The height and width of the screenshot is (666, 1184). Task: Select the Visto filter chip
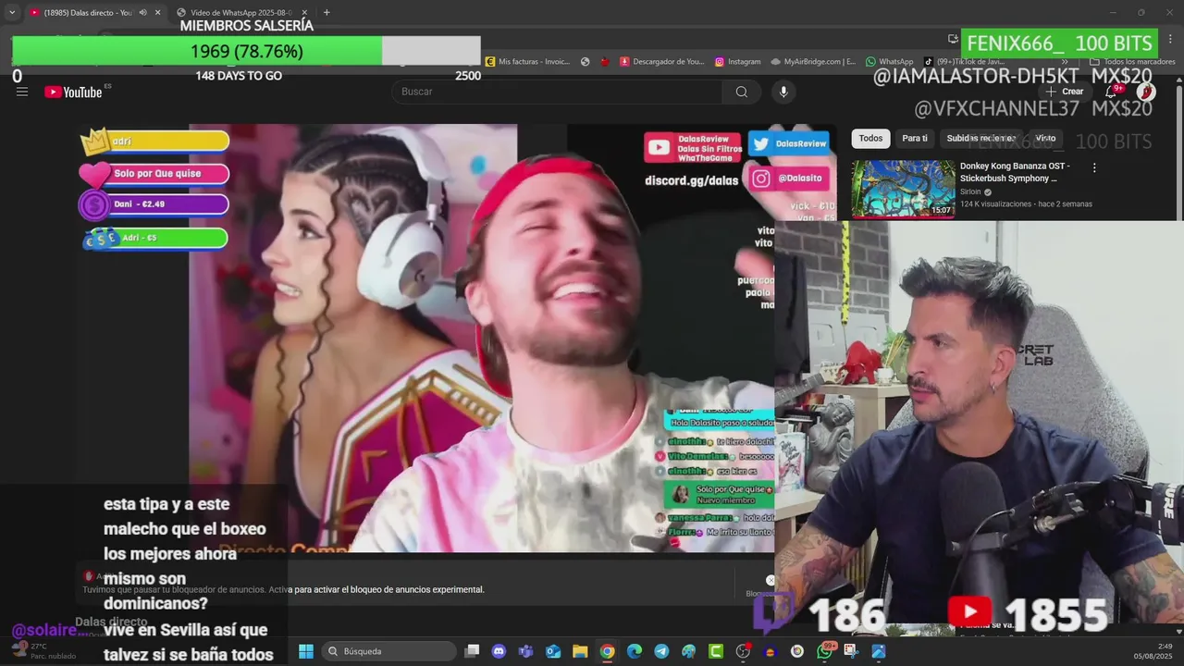(x=1045, y=139)
